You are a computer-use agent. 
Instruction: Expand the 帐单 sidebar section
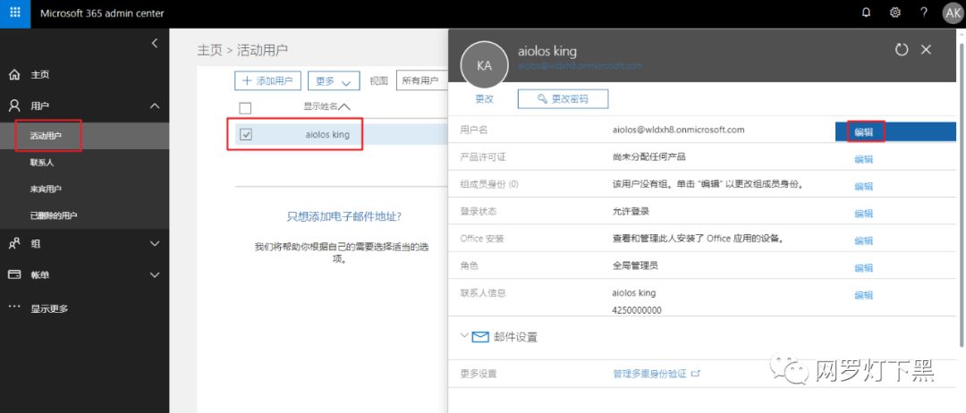(155, 274)
